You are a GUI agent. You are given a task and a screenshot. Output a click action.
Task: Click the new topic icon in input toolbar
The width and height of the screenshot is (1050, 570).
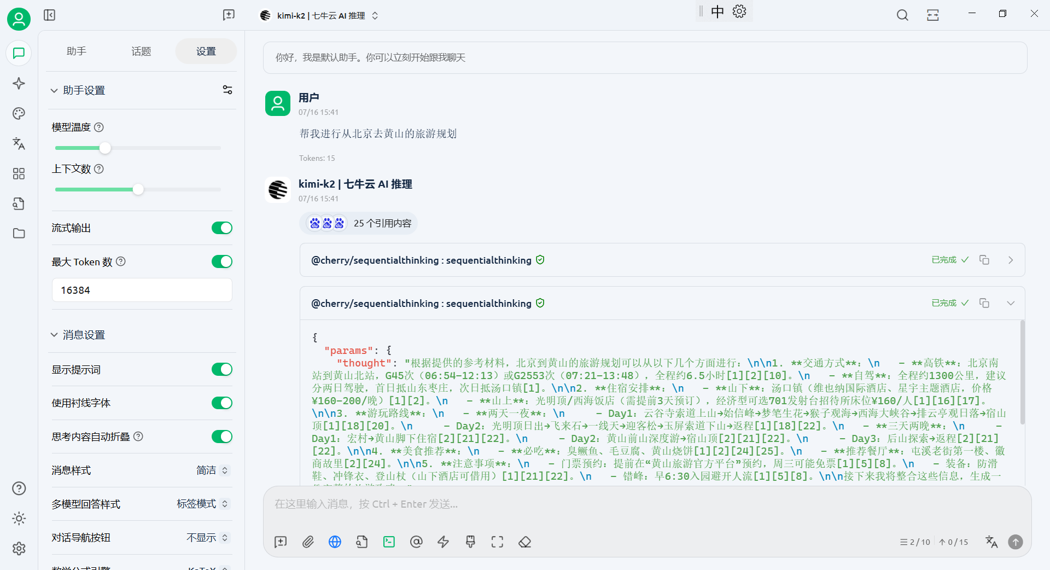(x=281, y=542)
